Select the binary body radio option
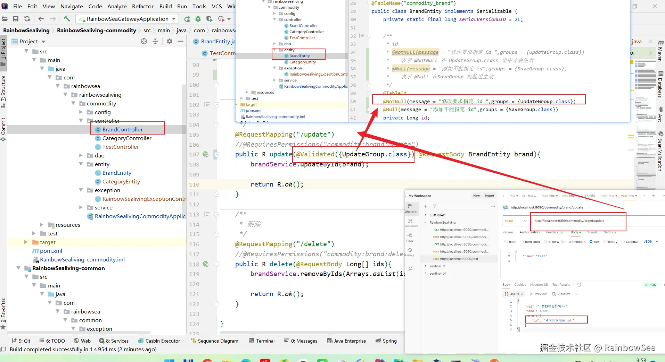The width and height of the screenshot is (665, 362). point(605,242)
